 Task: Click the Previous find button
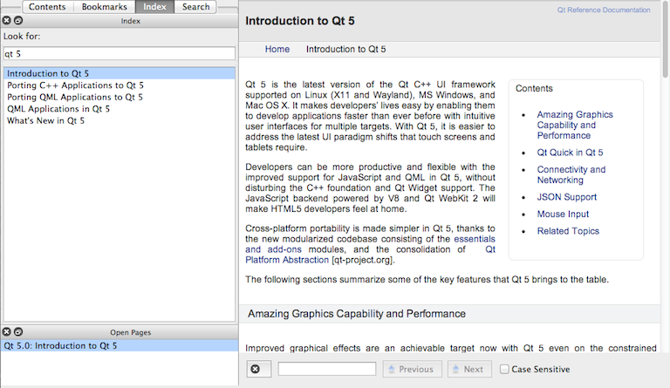click(x=412, y=369)
